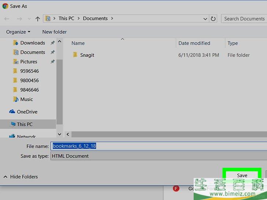Click the Save button
The width and height of the screenshot is (267, 200).
[x=242, y=175]
